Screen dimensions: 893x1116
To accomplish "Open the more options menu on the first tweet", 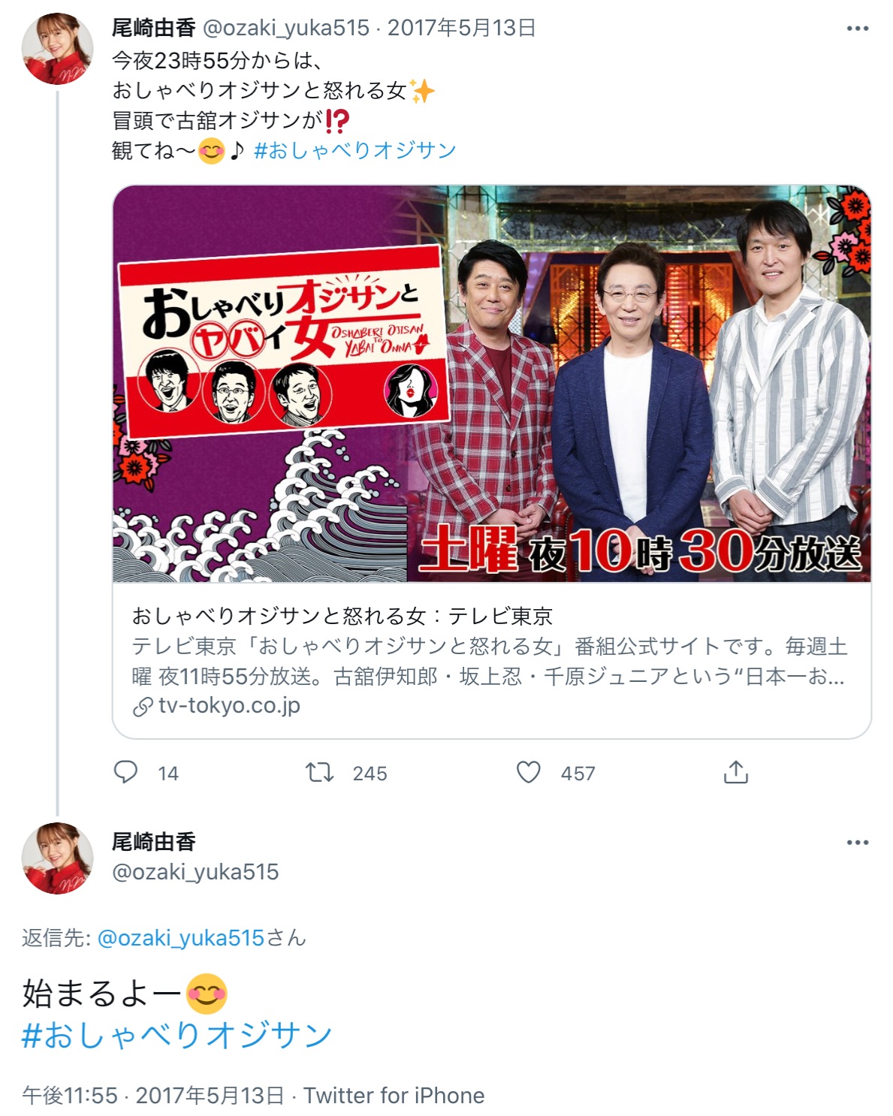I will (x=857, y=29).
